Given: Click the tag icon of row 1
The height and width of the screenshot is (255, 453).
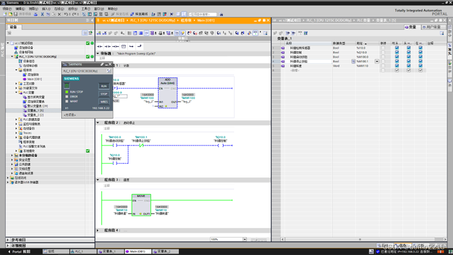Looking at the screenshot, I should click(283, 48).
